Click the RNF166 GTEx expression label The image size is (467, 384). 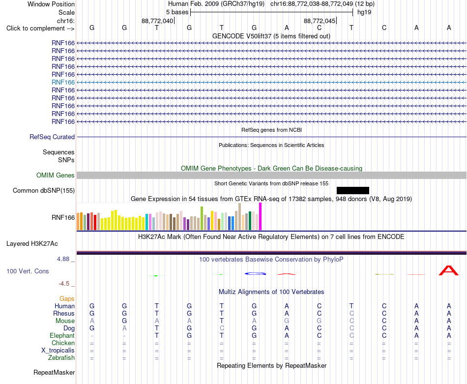pos(63,217)
